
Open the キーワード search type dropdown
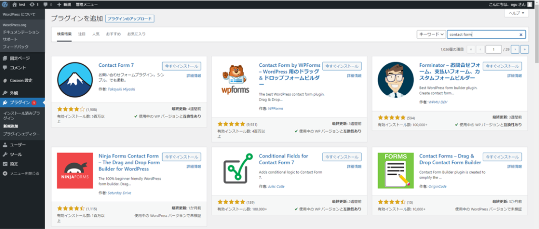(431, 34)
